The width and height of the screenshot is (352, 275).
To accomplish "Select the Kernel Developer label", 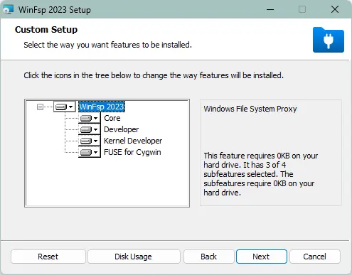I will tap(133, 141).
